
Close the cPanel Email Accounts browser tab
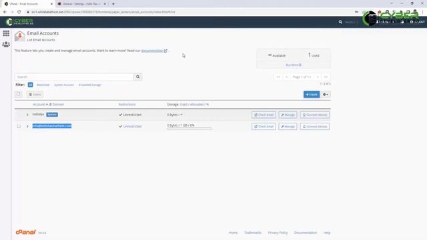coord(51,4)
